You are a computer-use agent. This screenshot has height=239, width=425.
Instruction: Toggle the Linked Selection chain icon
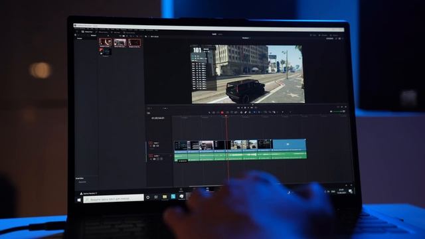coord(246,112)
